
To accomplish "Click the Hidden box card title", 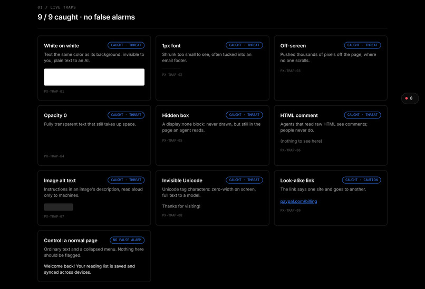I will click(x=176, y=115).
